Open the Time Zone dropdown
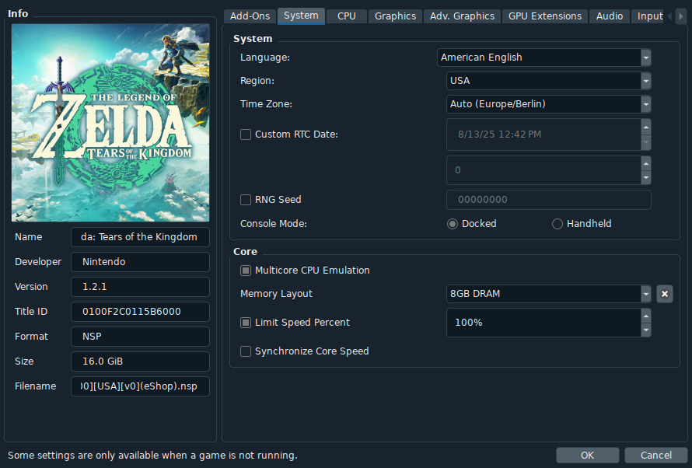 549,104
